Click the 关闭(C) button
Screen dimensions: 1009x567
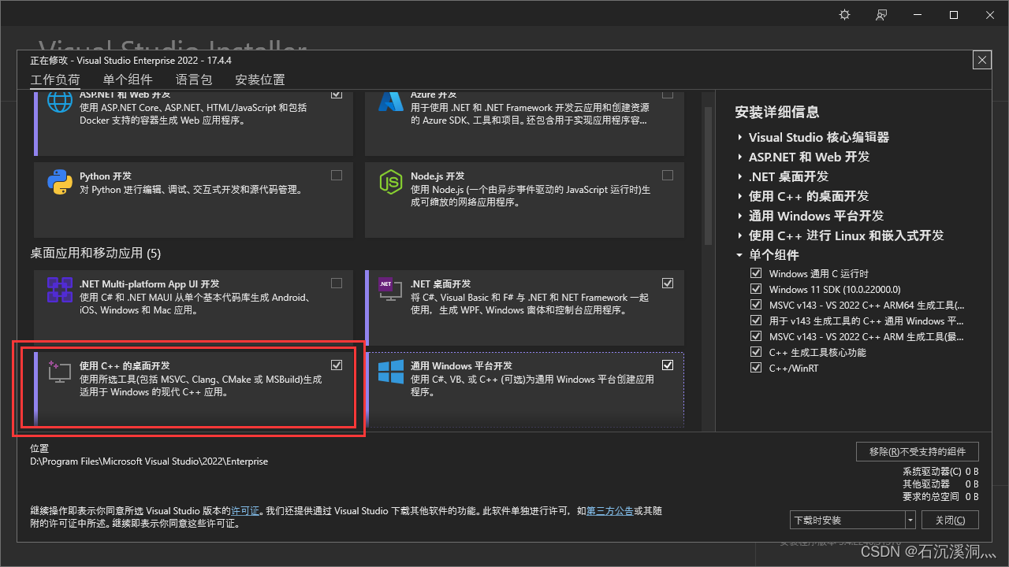pos(950,520)
